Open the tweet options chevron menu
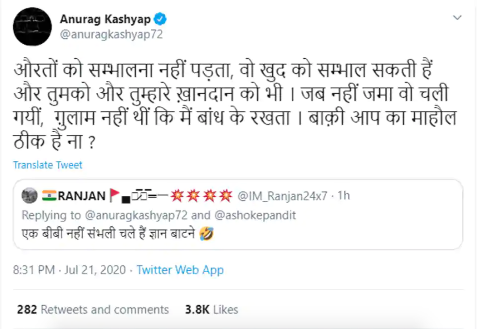 (457, 18)
